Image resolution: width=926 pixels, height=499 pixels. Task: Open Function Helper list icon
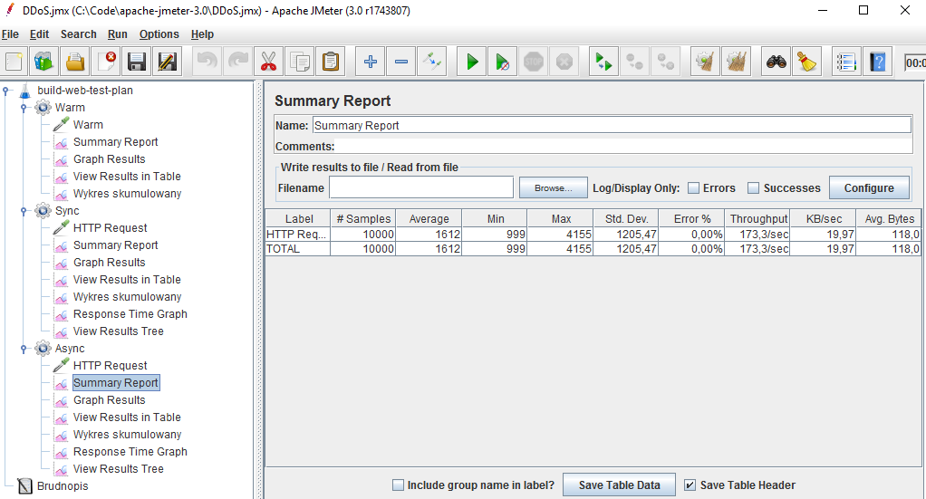tap(846, 62)
